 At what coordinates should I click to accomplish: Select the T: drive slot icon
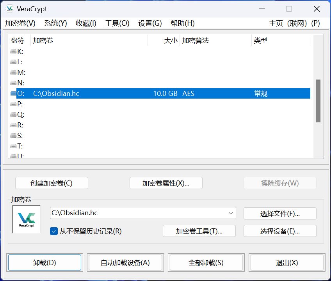pos(13,146)
